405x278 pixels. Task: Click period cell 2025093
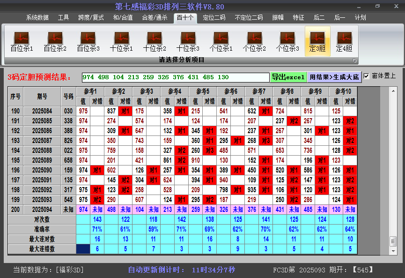(x=42, y=200)
